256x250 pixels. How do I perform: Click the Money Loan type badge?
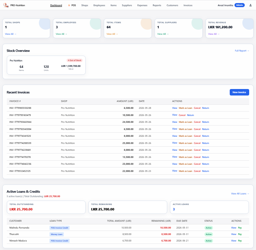click(56, 234)
